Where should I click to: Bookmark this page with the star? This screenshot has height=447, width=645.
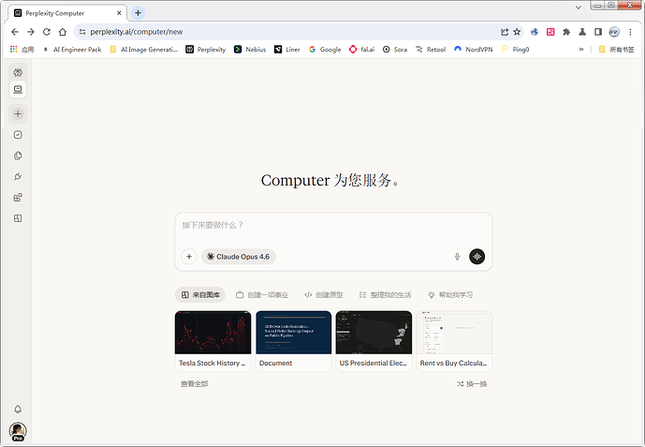(517, 32)
